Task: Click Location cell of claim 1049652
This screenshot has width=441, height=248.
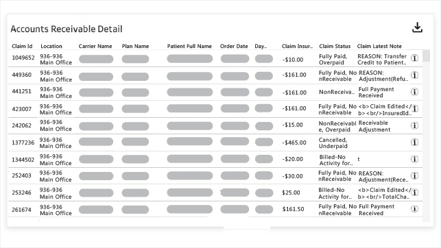Action: point(56,60)
